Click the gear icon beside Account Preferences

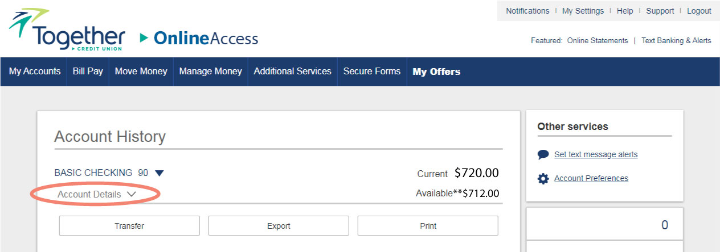click(543, 179)
